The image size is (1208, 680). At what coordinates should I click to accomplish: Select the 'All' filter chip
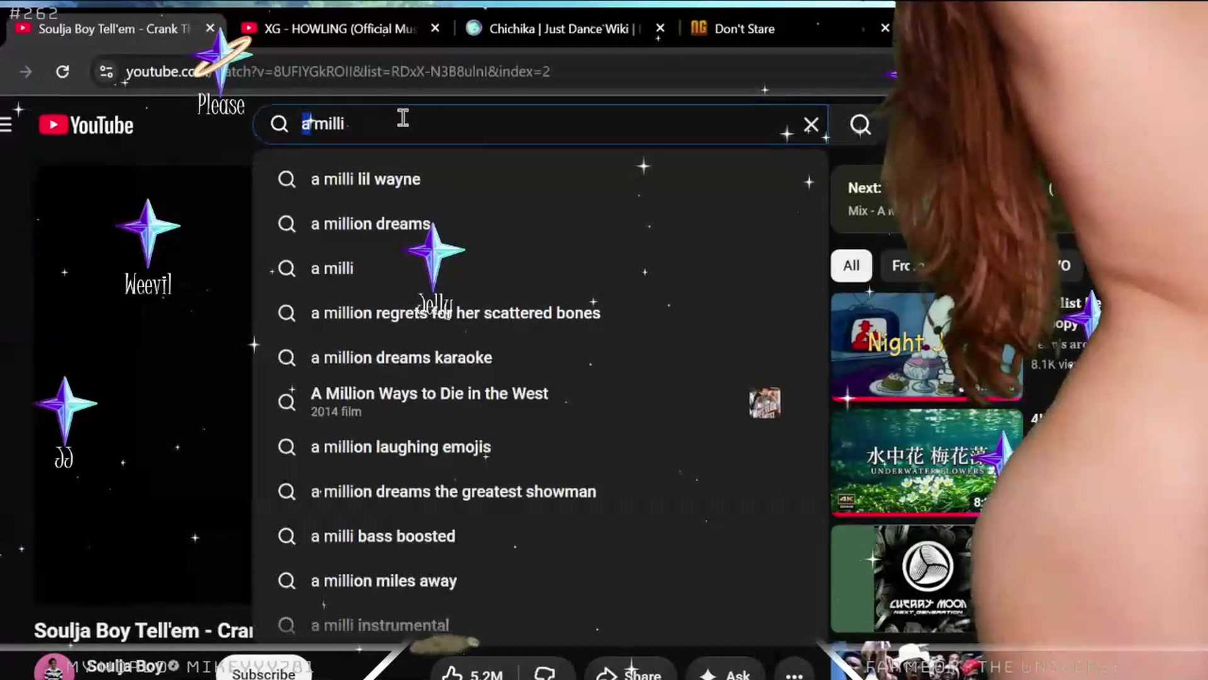click(x=851, y=266)
